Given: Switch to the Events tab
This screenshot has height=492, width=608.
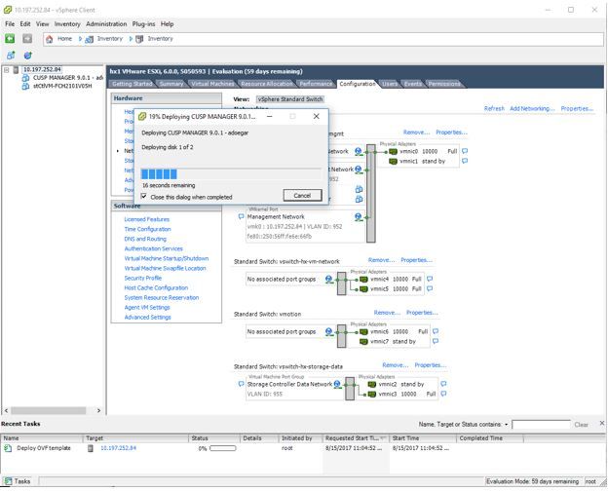Looking at the screenshot, I should coord(413,84).
